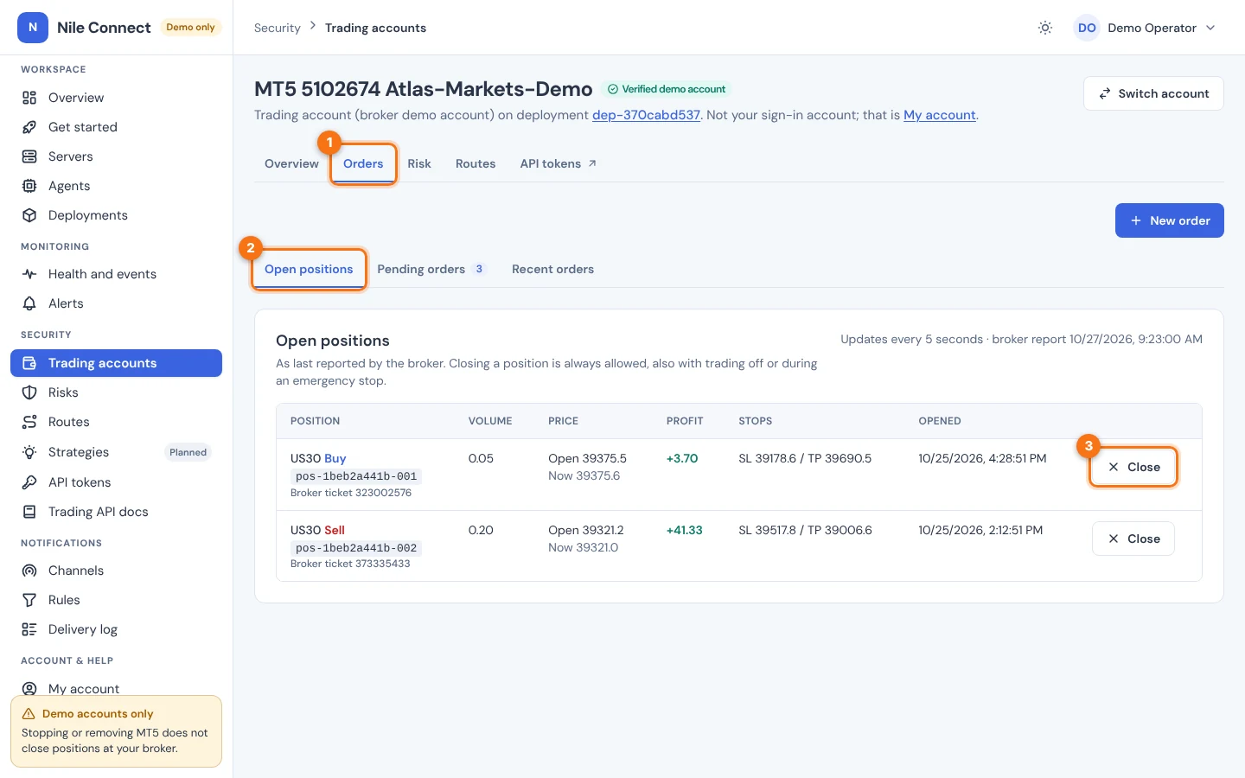Click the API tokens key icon

coord(29,482)
